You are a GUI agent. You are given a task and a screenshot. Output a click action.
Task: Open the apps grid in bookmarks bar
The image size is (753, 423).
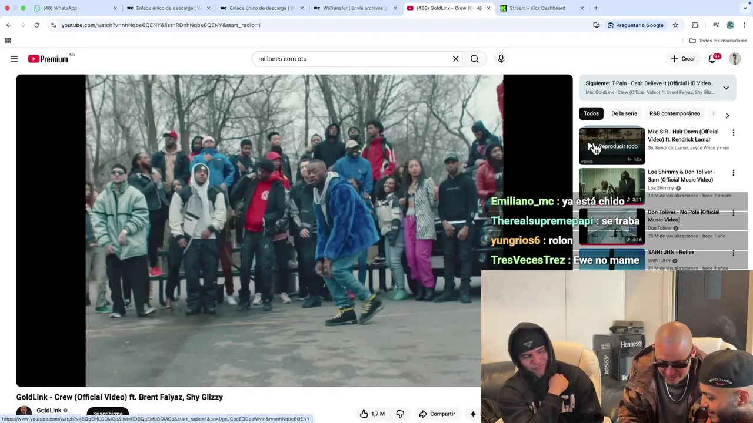click(8, 41)
